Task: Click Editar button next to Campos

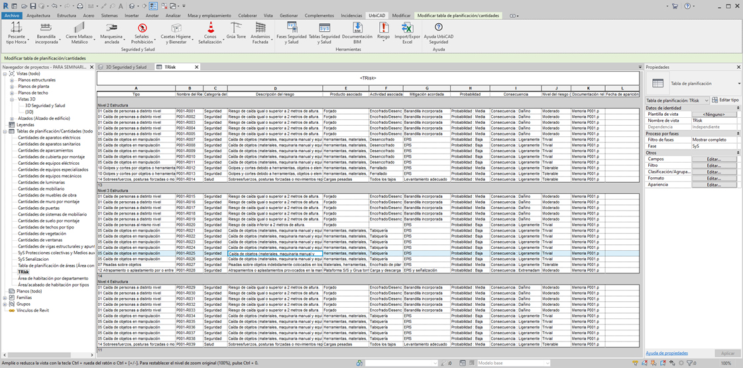Action: (713, 159)
